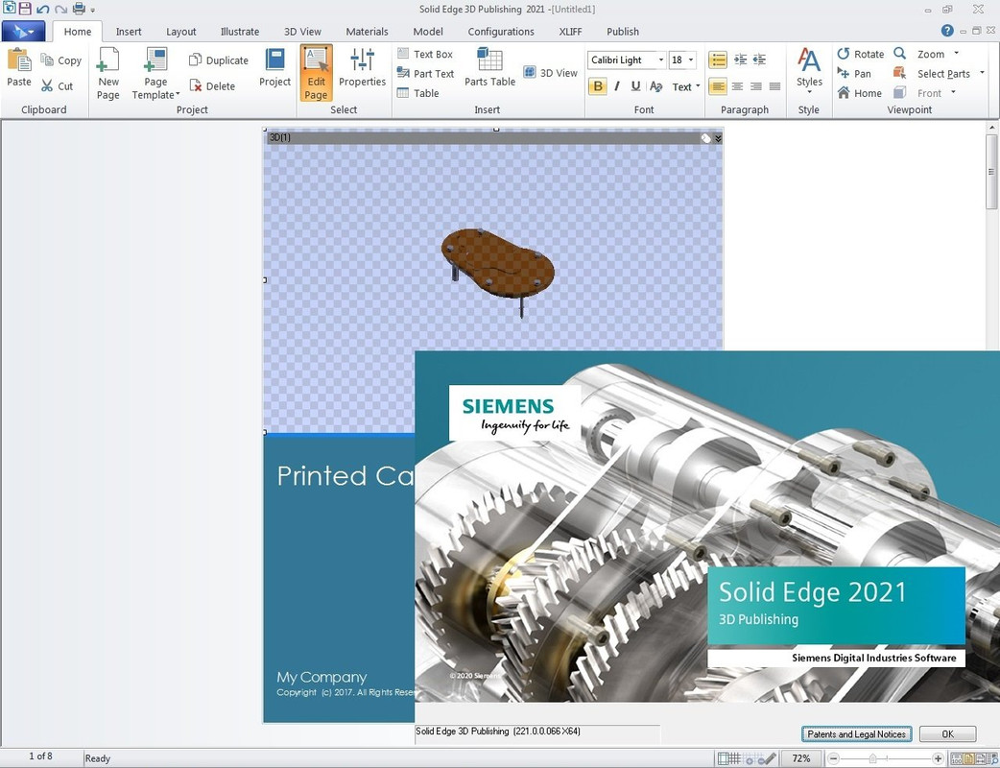Click the 72% zoom level button

tap(801, 758)
